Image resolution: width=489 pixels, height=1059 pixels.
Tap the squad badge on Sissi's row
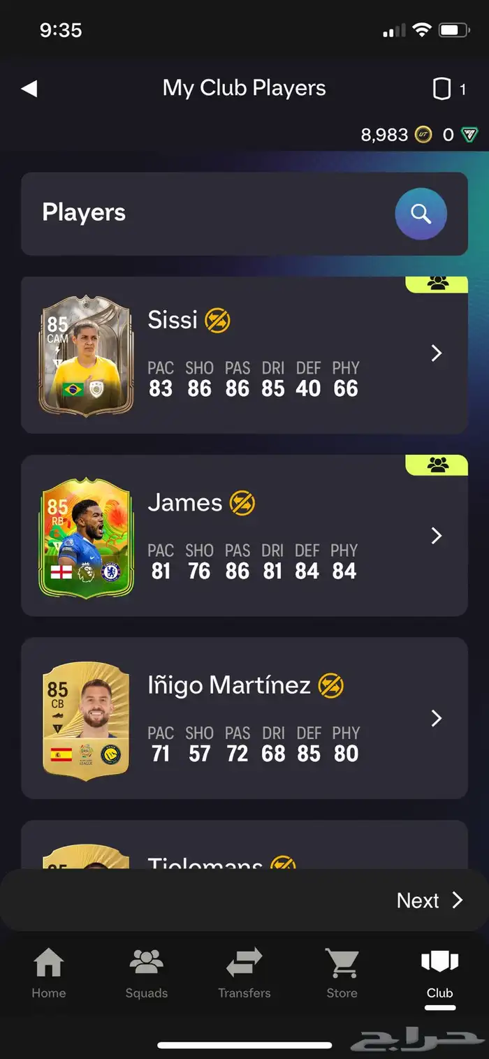click(437, 284)
